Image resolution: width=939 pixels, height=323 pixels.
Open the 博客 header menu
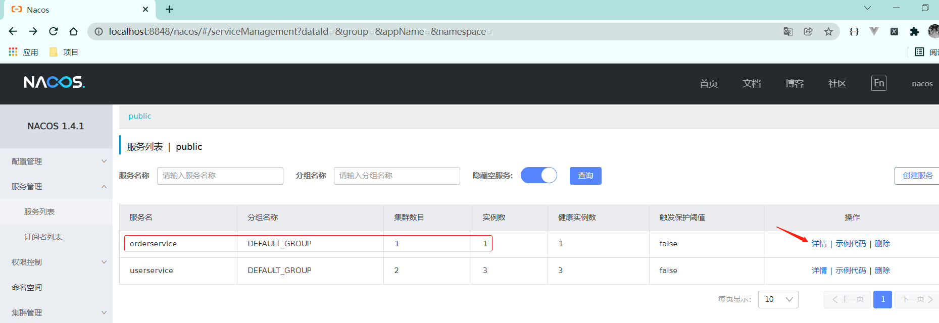[x=795, y=84]
